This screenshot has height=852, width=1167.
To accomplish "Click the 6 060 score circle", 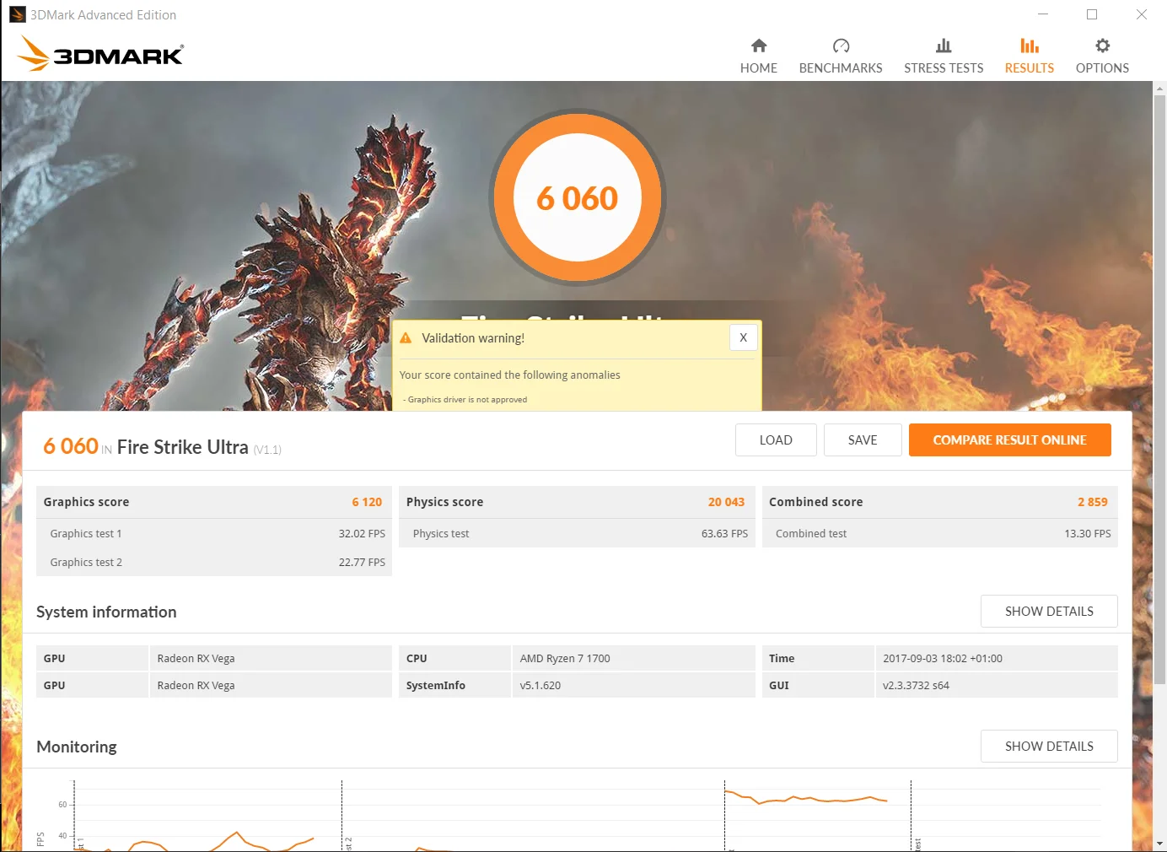I will click(x=578, y=198).
